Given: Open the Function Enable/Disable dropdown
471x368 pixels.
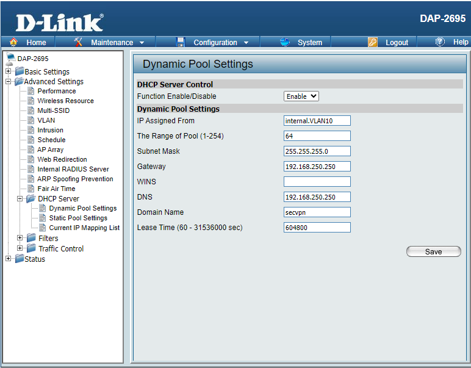Looking at the screenshot, I should tap(301, 96).
